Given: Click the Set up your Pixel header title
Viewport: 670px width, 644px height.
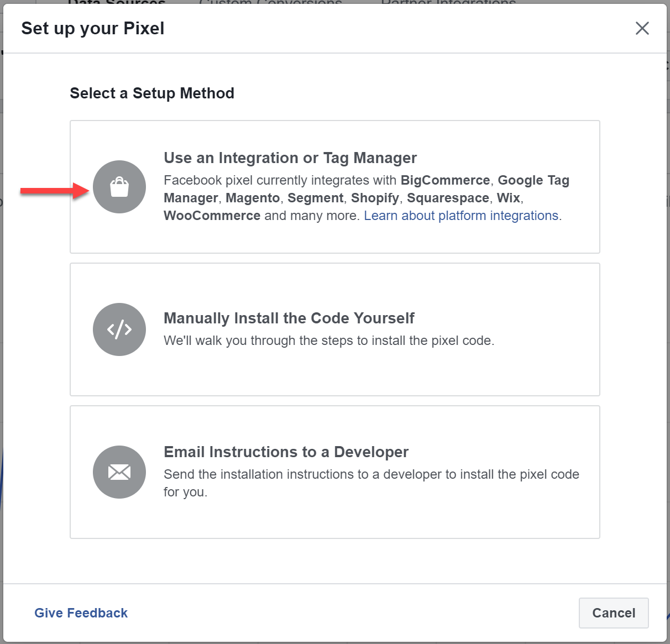Looking at the screenshot, I should 93,28.
